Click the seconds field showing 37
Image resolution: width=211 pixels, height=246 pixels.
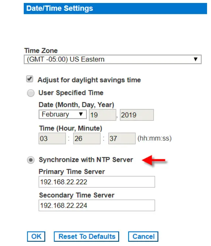[121, 138]
